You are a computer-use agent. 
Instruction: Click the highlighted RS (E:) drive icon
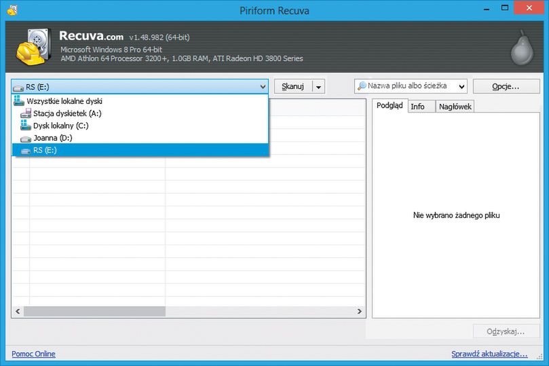[26, 151]
